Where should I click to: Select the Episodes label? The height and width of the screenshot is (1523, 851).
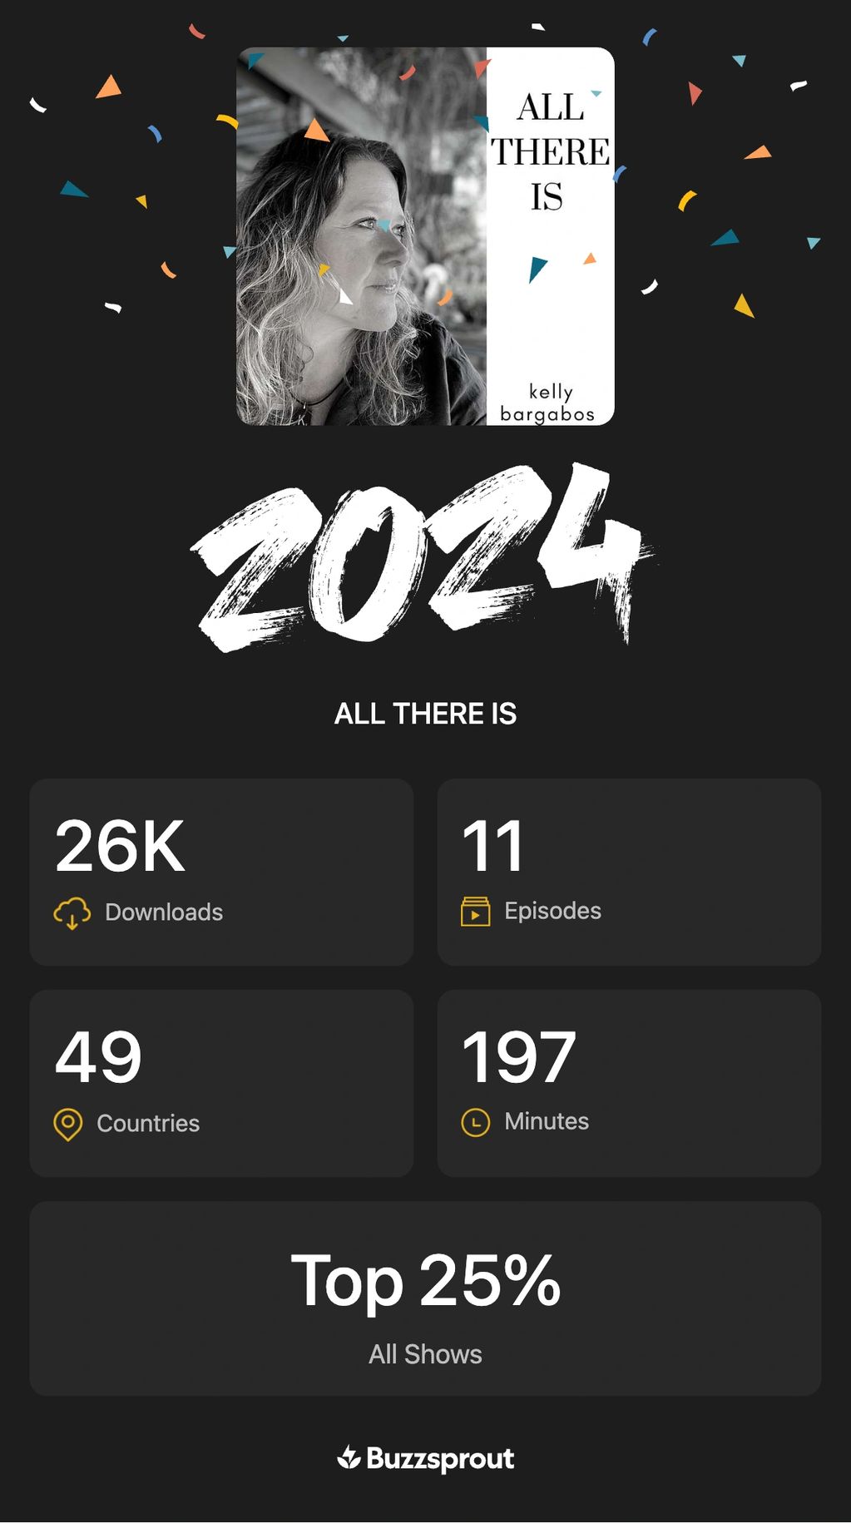(x=552, y=911)
